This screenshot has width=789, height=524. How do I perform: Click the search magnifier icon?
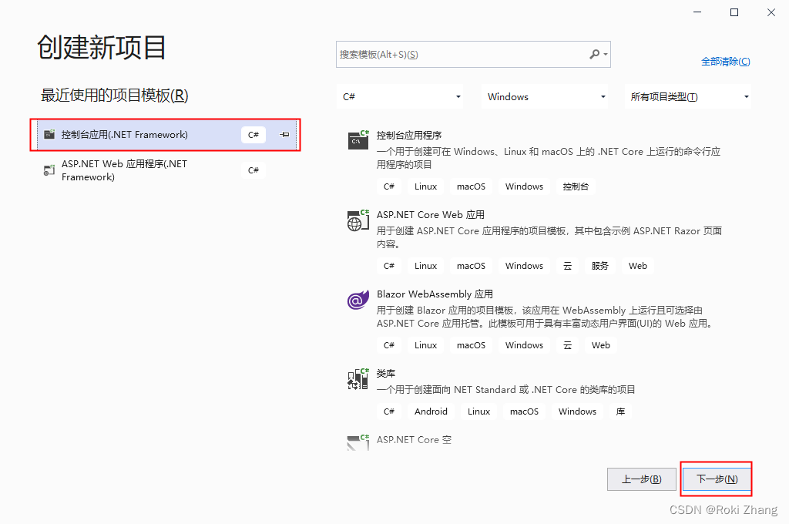click(594, 54)
